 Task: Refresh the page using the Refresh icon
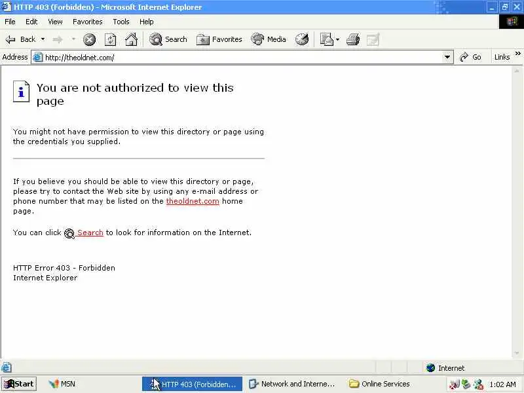click(x=110, y=40)
